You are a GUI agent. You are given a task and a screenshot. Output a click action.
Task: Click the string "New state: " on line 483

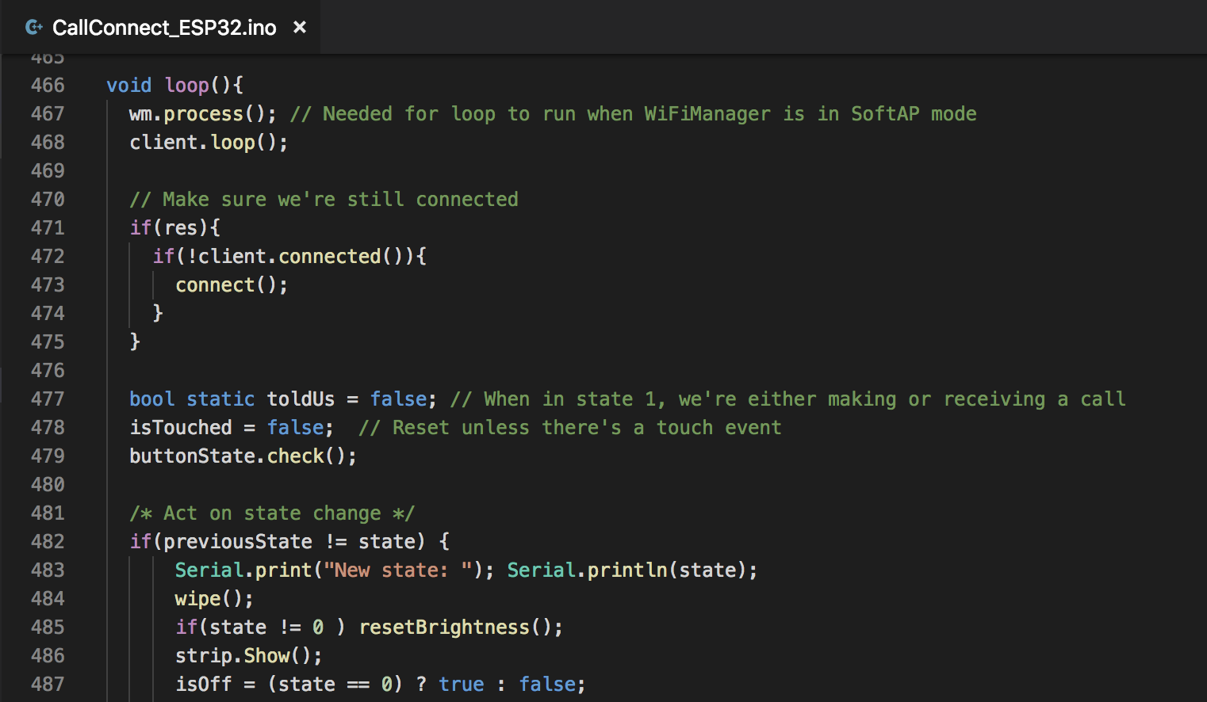tap(398, 570)
